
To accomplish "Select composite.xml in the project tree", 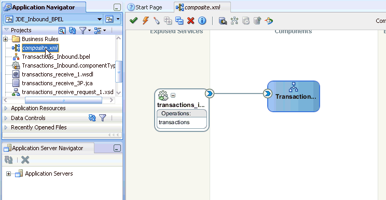I will point(40,48).
